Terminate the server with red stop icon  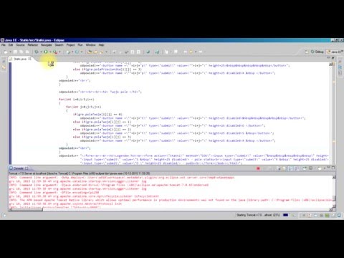[258, 168]
